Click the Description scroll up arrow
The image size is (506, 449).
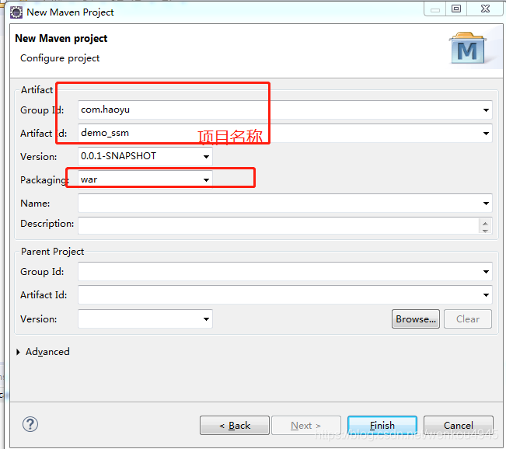pos(485,223)
